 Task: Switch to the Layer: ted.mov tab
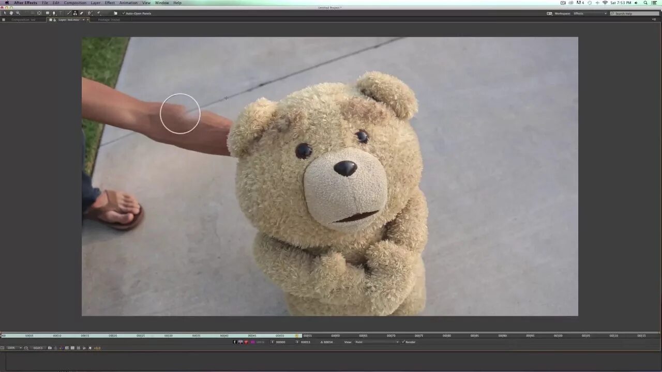point(69,20)
